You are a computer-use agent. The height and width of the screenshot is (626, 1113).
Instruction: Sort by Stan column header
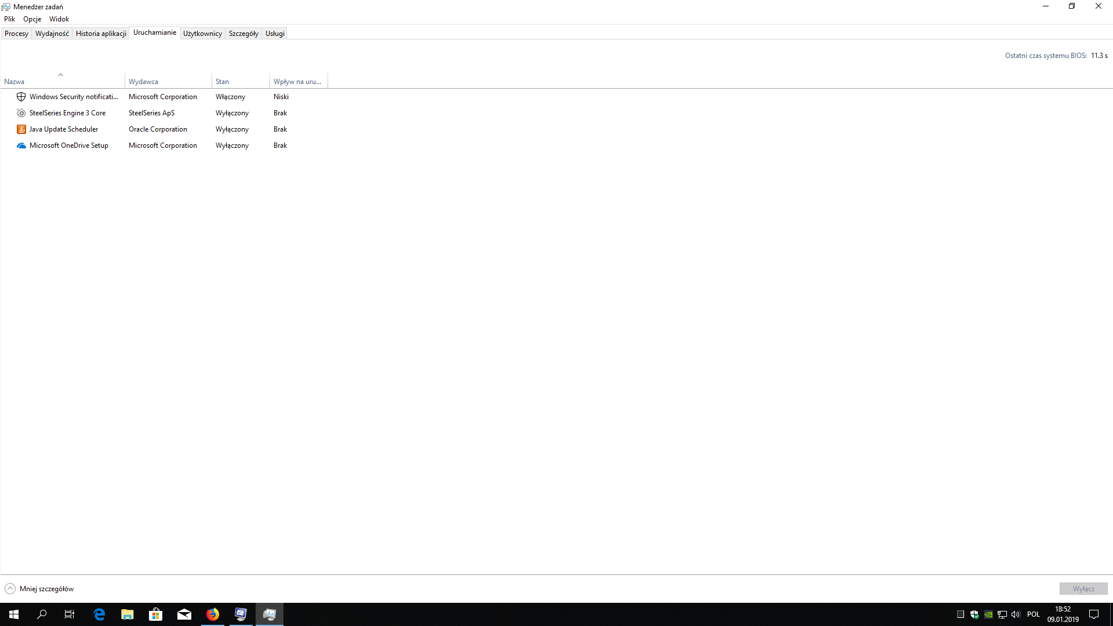(241, 82)
